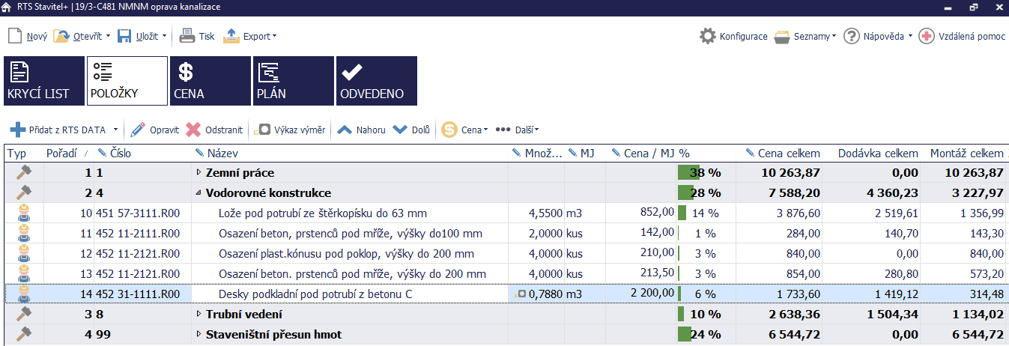Image resolution: width=1009 pixels, height=346 pixels.
Task: Click the Opravit pencil icon
Action: tap(138, 130)
